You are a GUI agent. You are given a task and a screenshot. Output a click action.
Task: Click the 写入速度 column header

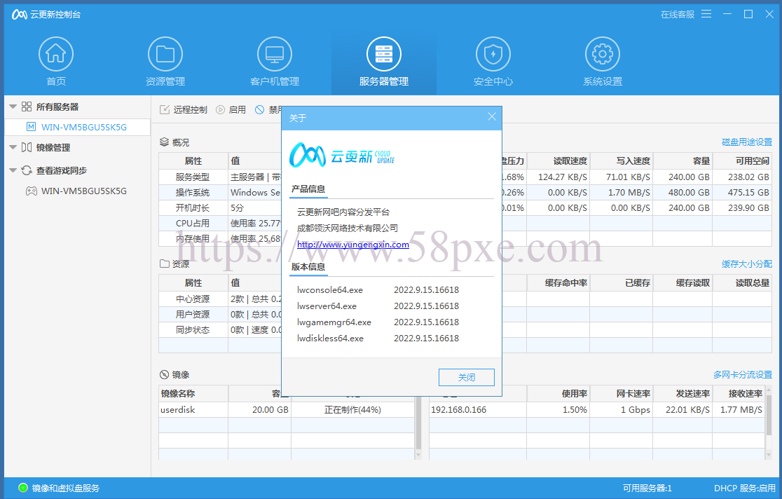(621, 160)
